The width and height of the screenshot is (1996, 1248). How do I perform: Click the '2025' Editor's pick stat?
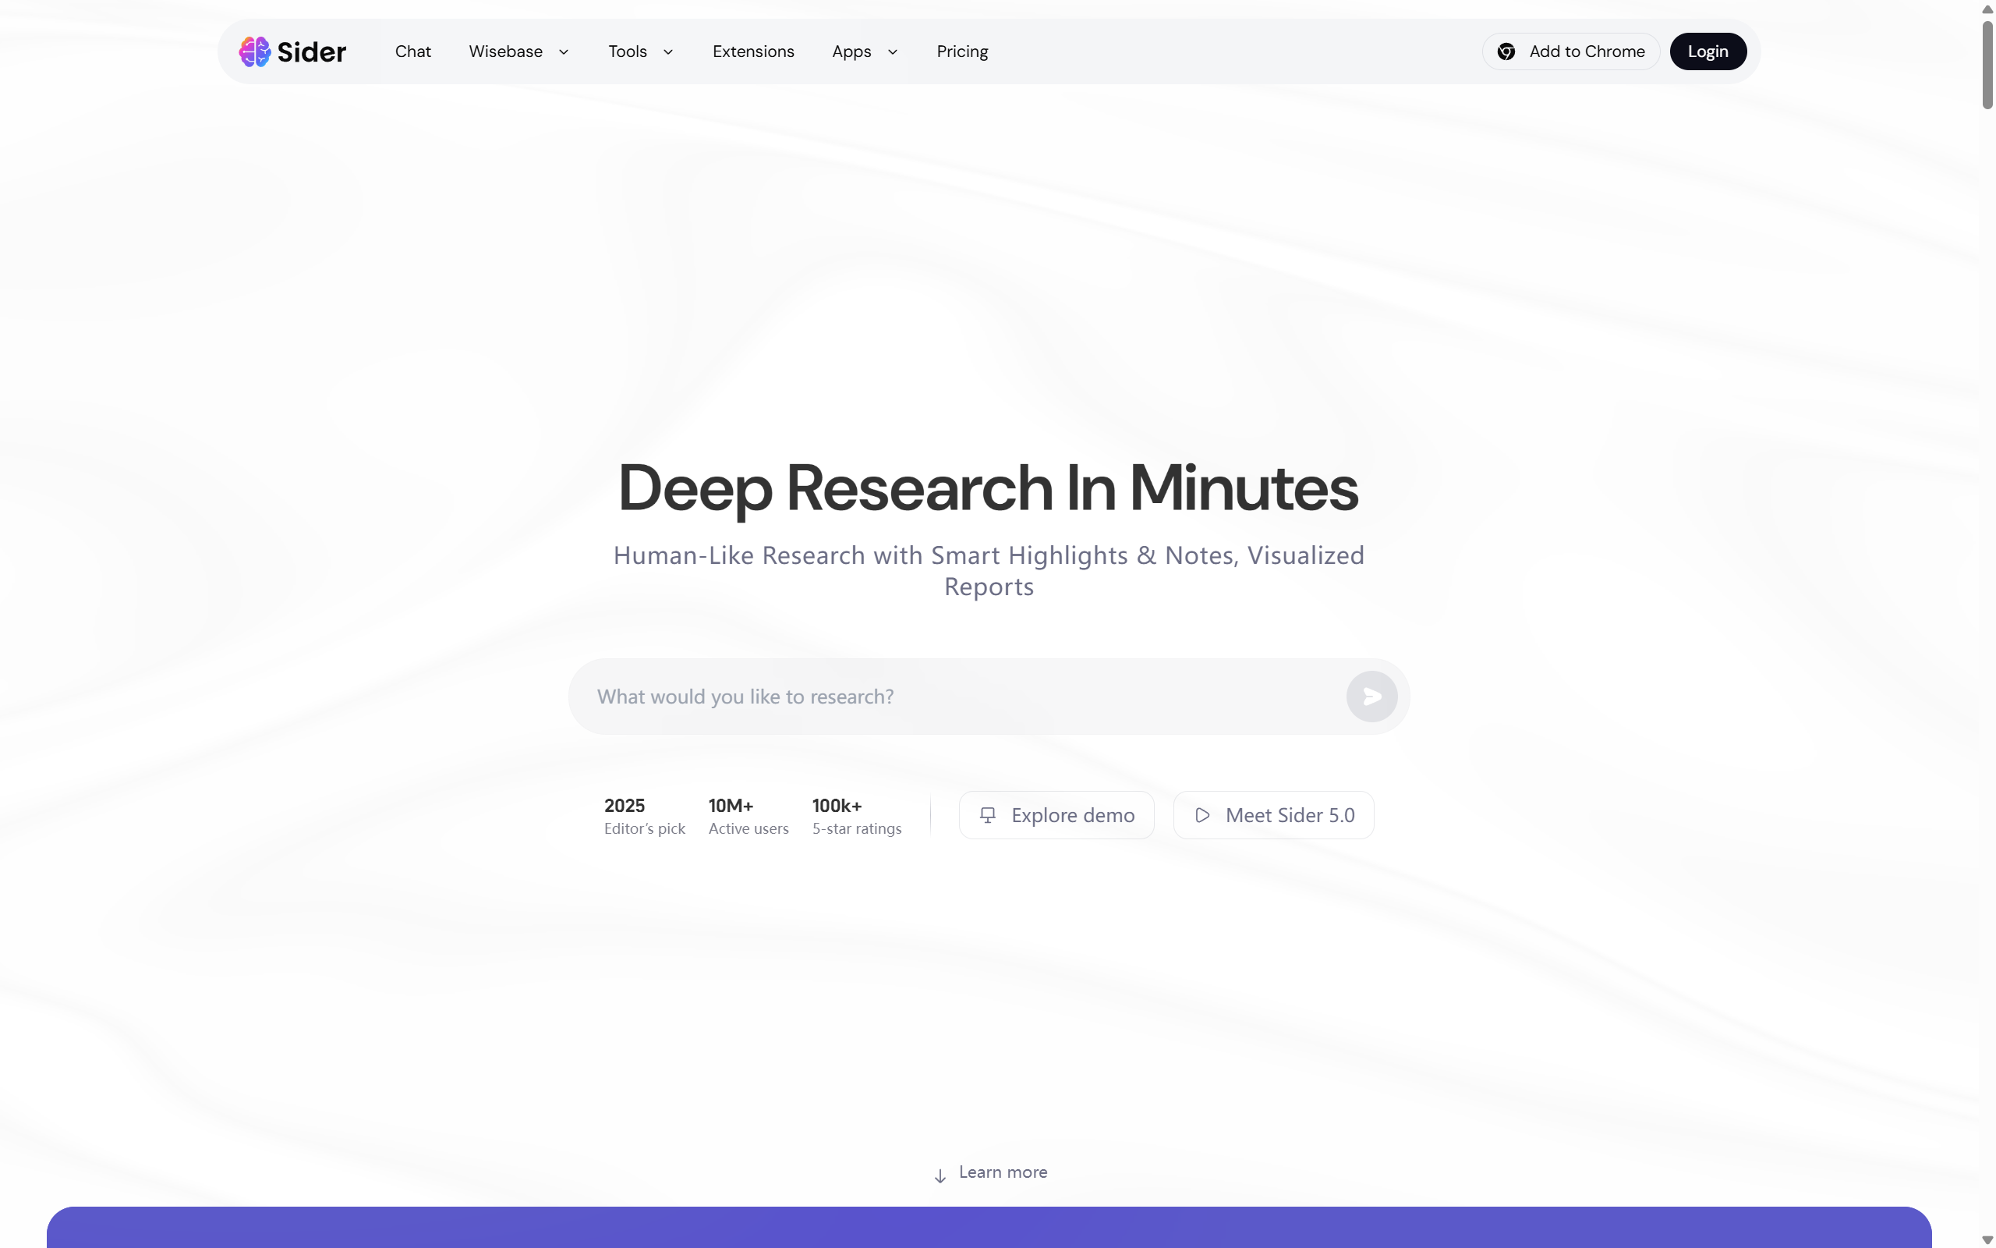point(625,806)
